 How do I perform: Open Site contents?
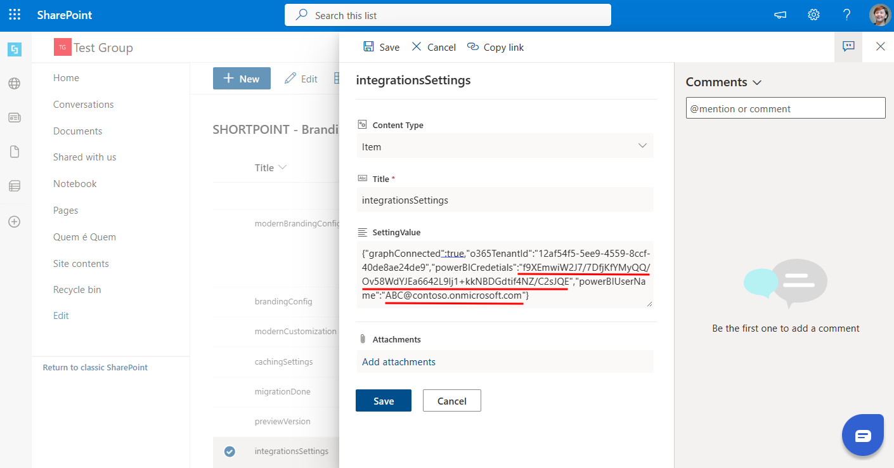click(81, 264)
